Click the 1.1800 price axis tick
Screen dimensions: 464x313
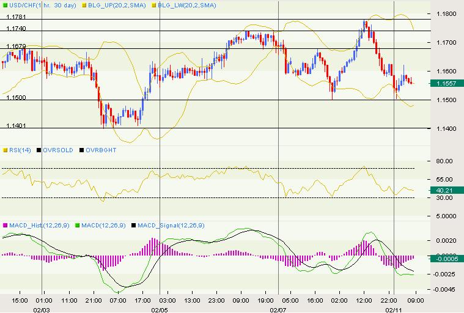[446, 13]
